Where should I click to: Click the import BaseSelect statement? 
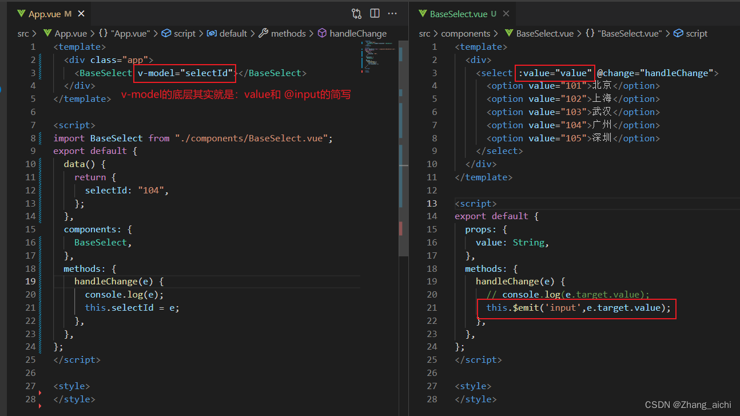tap(193, 138)
